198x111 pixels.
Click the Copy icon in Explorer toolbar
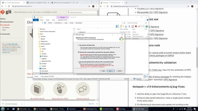pos(129,26)
